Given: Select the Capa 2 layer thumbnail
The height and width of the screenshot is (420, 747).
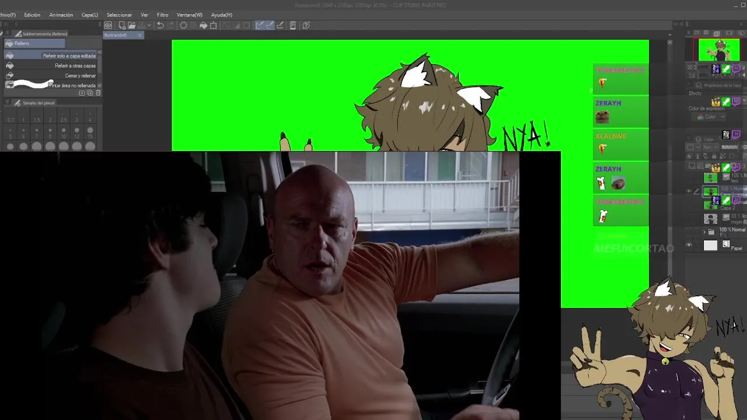Looking at the screenshot, I should [710, 205].
